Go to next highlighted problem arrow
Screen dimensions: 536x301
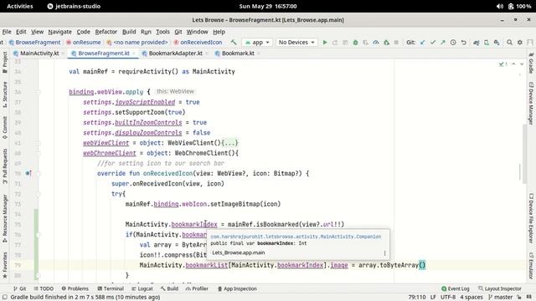coord(522,64)
